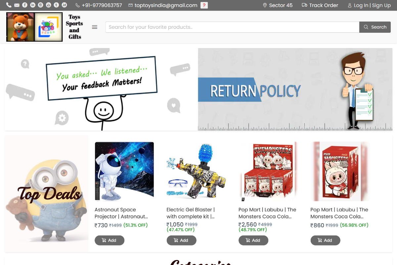Screen dimensions: 397x265
Task: Open Log In | Sign Up
Action: point(369,5)
